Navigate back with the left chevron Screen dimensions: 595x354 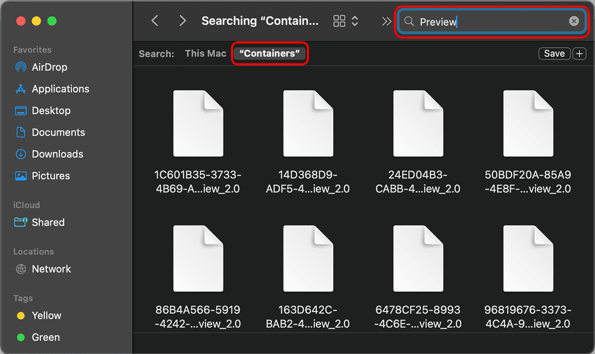pyautogui.click(x=155, y=21)
